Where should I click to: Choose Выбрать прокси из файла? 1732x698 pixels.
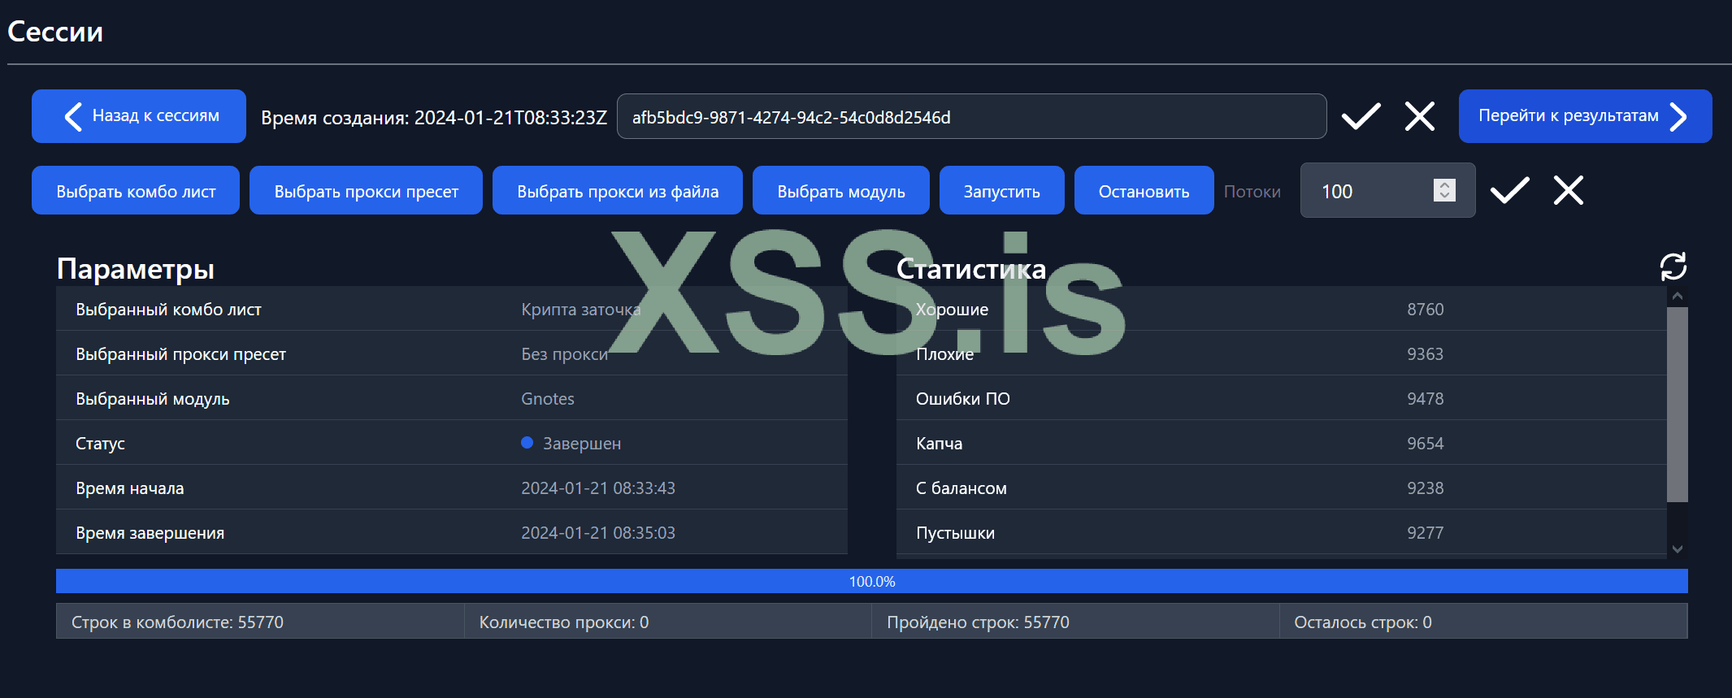click(x=618, y=190)
